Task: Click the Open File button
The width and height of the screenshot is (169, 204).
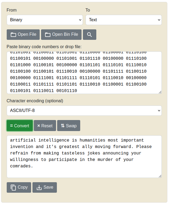Action: [x=23, y=35]
